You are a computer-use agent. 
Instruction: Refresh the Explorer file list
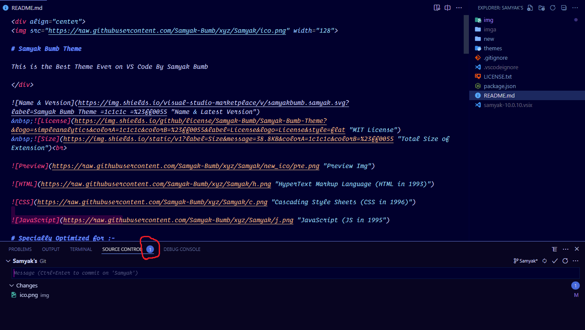tap(553, 8)
